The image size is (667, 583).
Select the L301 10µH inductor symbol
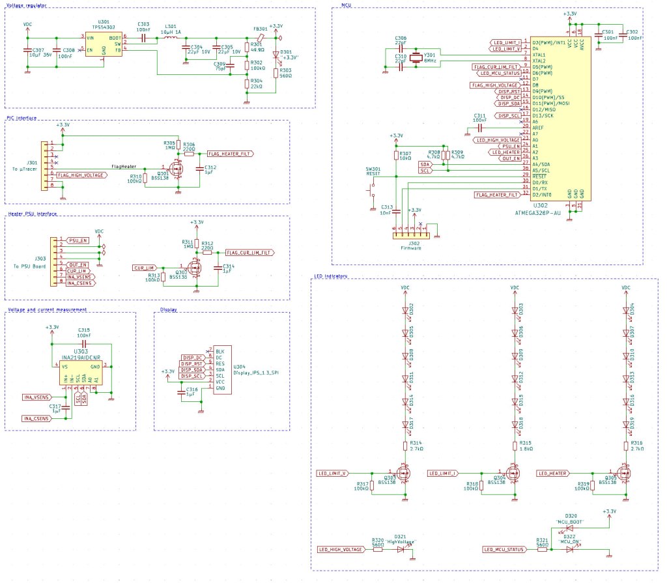171,38
